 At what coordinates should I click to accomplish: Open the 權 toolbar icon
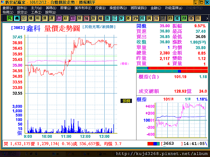100,18
